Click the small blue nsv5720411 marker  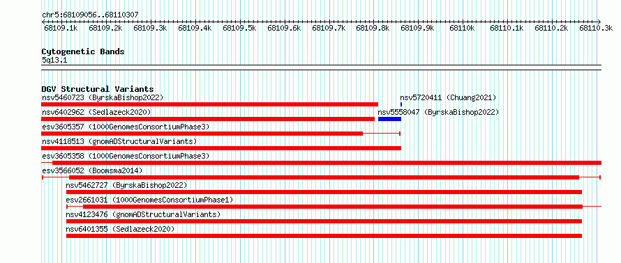tap(401, 104)
